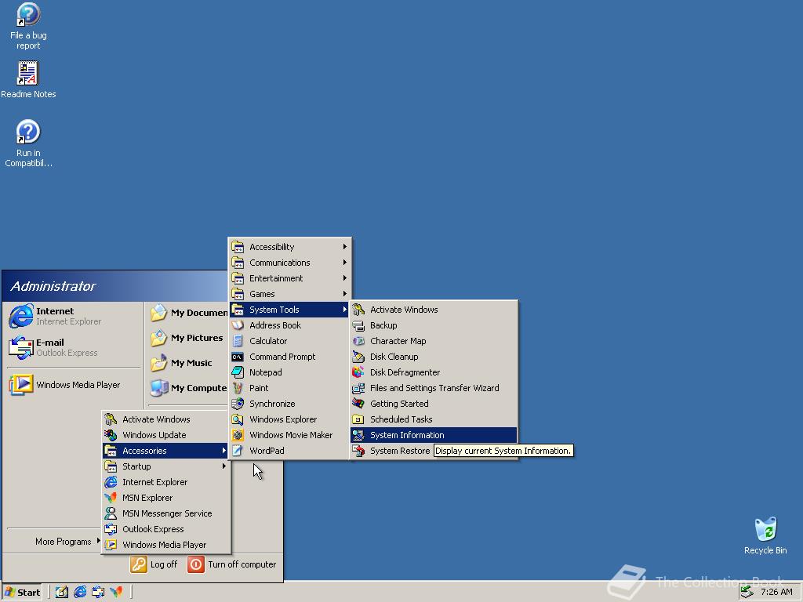The width and height of the screenshot is (803, 602).
Task: Open Scheduled Tasks in System Tools
Action: pyautogui.click(x=433, y=419)
